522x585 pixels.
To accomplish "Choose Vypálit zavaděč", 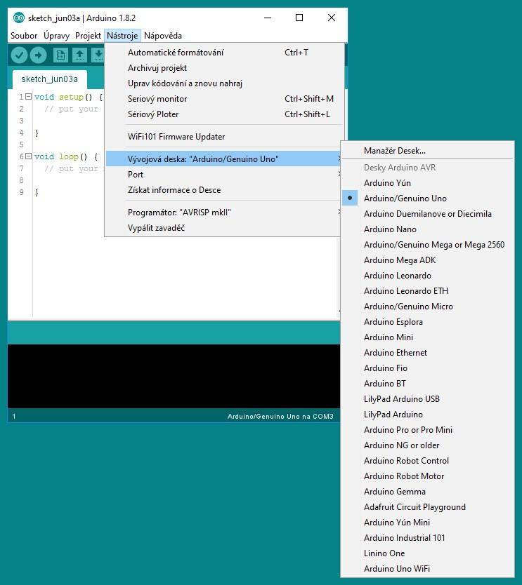I will 223,228.
